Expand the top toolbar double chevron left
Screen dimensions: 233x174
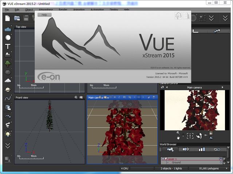click(x=211, y=18)
